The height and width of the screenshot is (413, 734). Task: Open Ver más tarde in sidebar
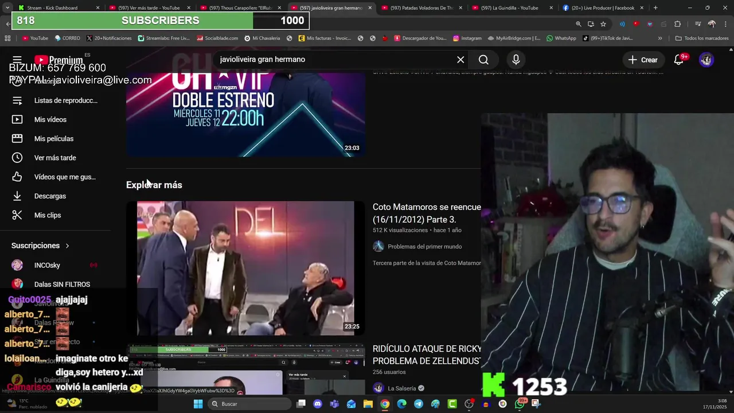pyautogui.click(x=56, y=158)
